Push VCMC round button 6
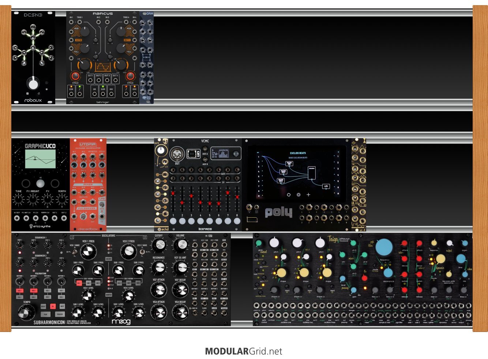 pos(219,221)
